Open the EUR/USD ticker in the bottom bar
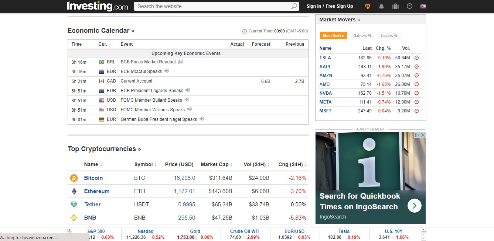The width and height of the screenshot is (494, 241). point(294,231)
